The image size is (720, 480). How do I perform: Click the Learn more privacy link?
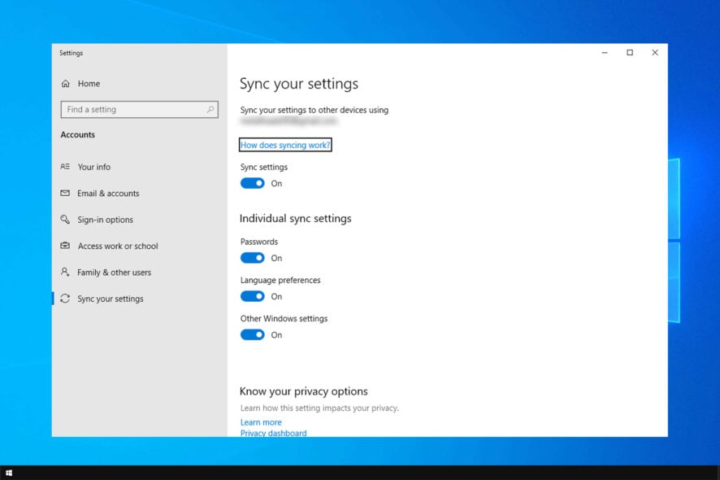[x=261, y=422]
